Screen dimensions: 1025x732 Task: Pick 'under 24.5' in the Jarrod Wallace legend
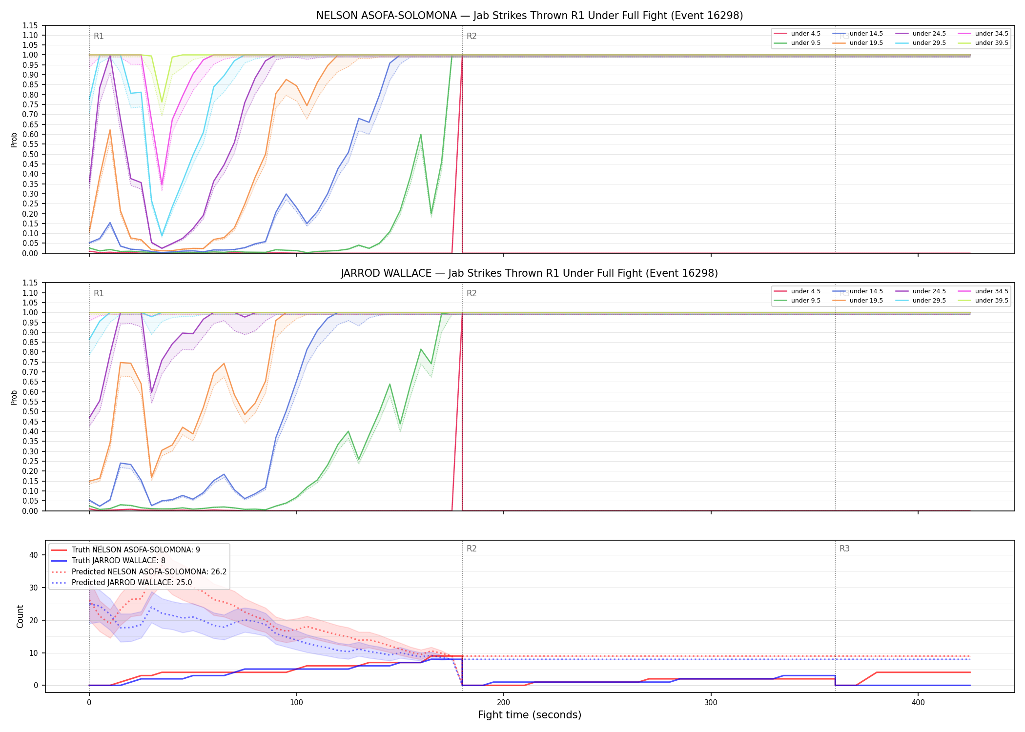pos(921,291)
